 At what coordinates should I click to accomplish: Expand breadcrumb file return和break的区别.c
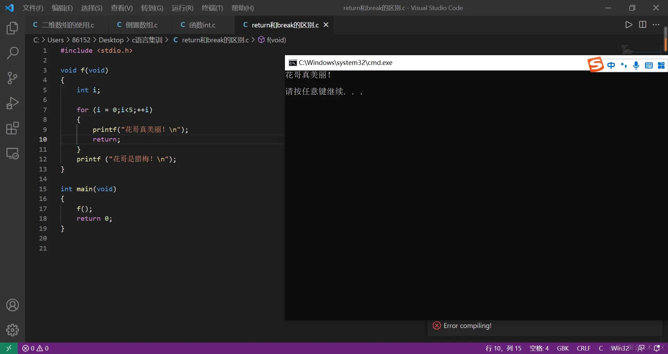click(211, 40)
